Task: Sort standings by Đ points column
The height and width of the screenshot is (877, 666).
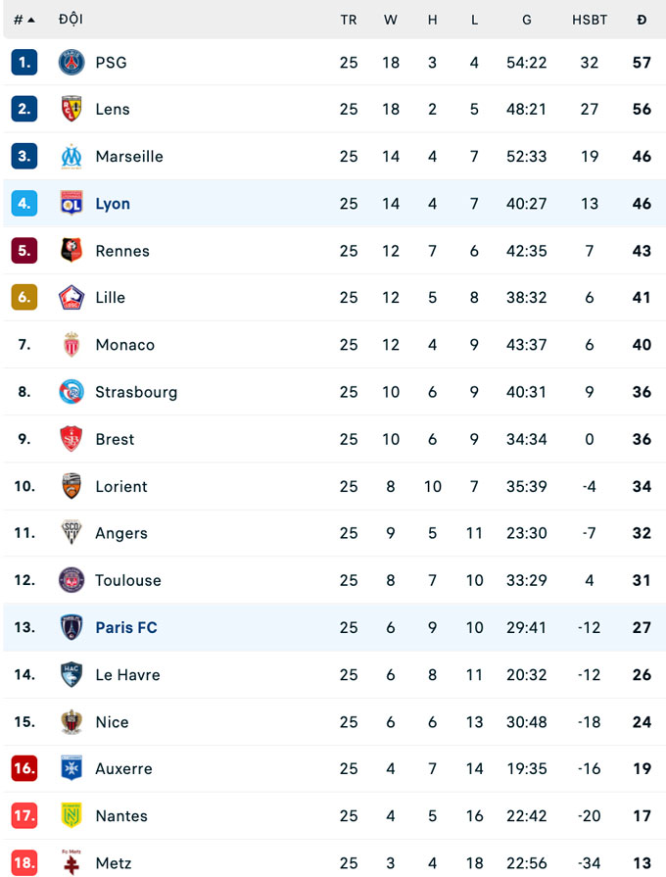Action: tap(642, 20)
